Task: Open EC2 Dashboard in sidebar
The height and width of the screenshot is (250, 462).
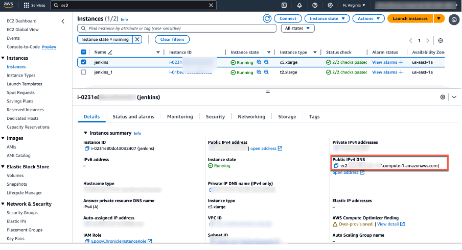Action: tap(21, 21)
